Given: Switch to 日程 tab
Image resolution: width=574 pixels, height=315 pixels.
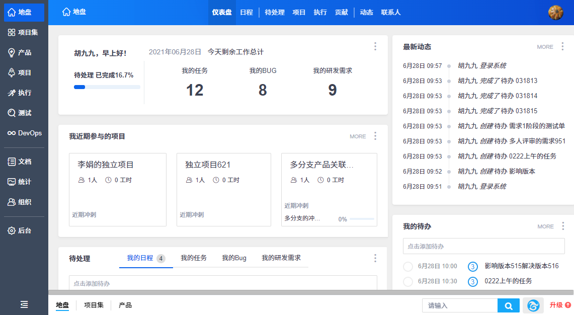Looking at the screenshot, I should point(247,13).
